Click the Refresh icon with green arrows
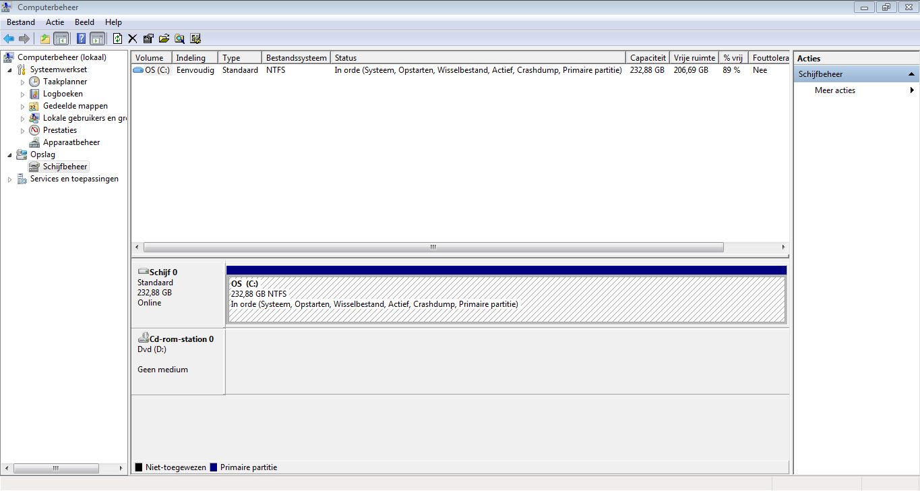 118,38
